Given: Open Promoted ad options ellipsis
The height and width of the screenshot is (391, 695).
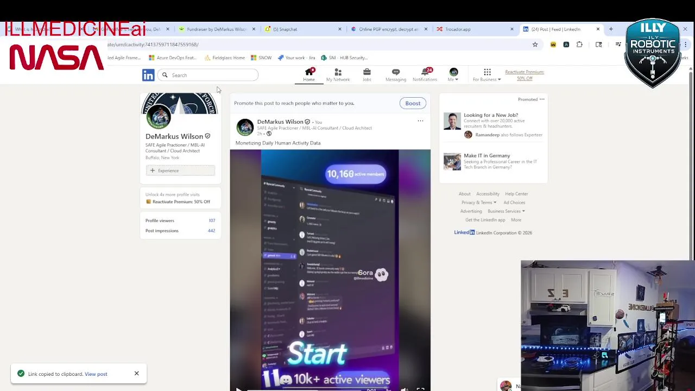Looking at the screenshot, I should click(542, 99).
